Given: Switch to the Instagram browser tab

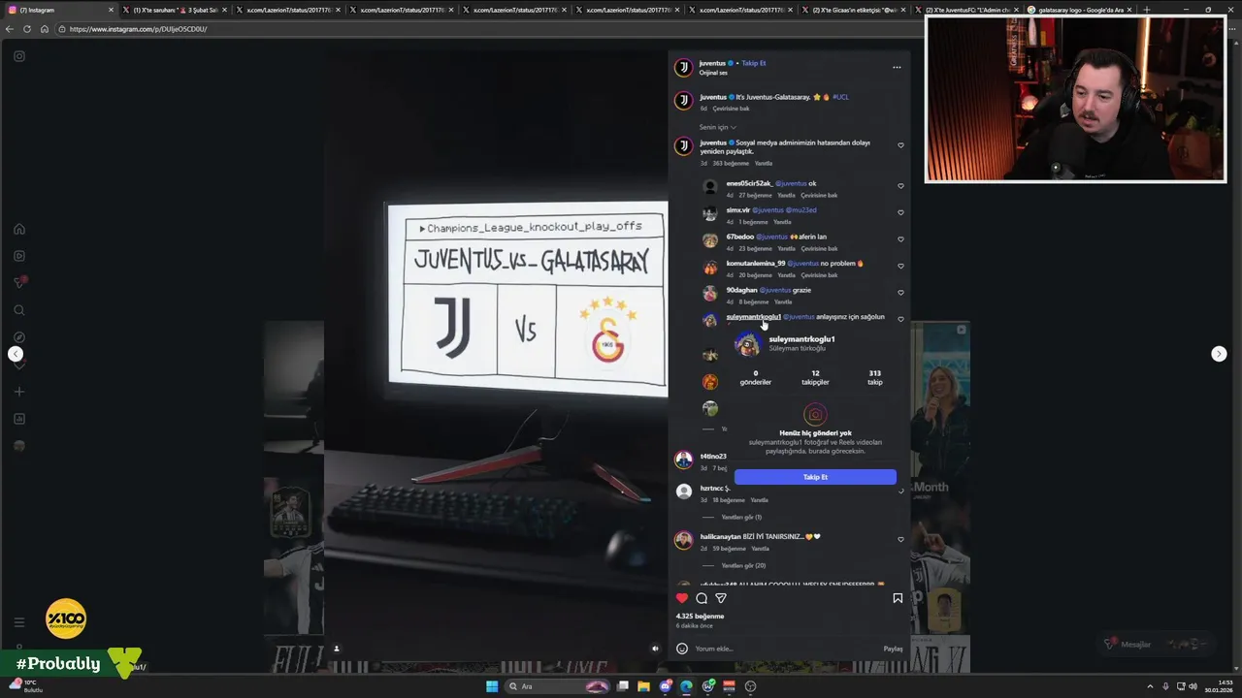Looking at the screenshot, I should click(58, 10).
